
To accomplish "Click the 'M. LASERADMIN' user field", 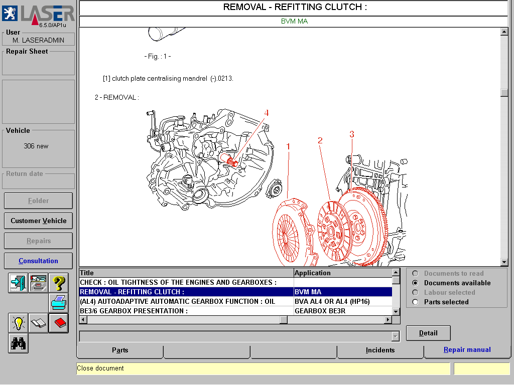I will (x=38, y=40).
